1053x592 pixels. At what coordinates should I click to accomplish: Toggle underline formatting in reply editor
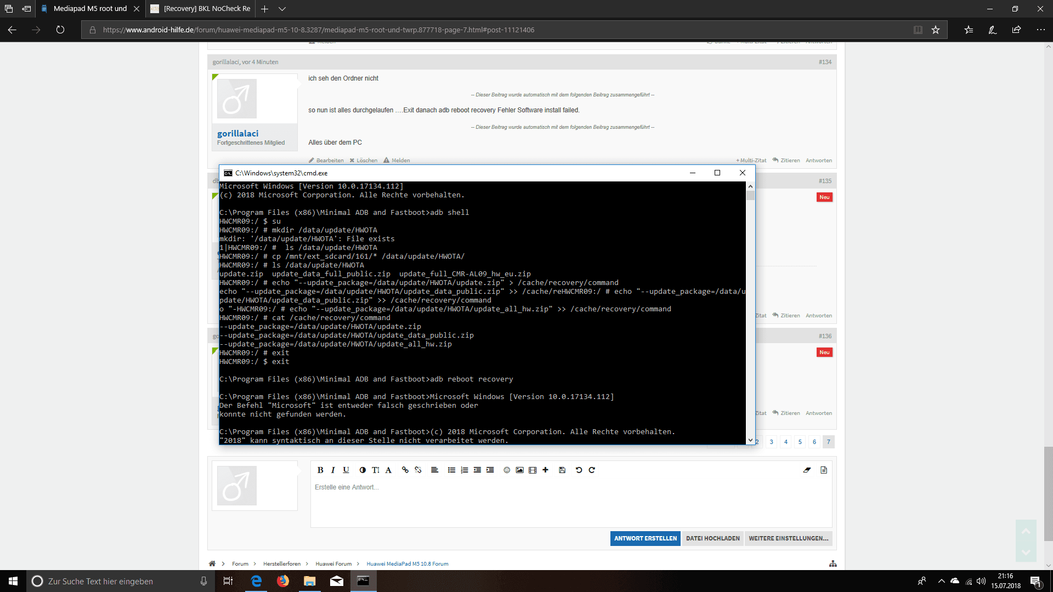point(346,470)
